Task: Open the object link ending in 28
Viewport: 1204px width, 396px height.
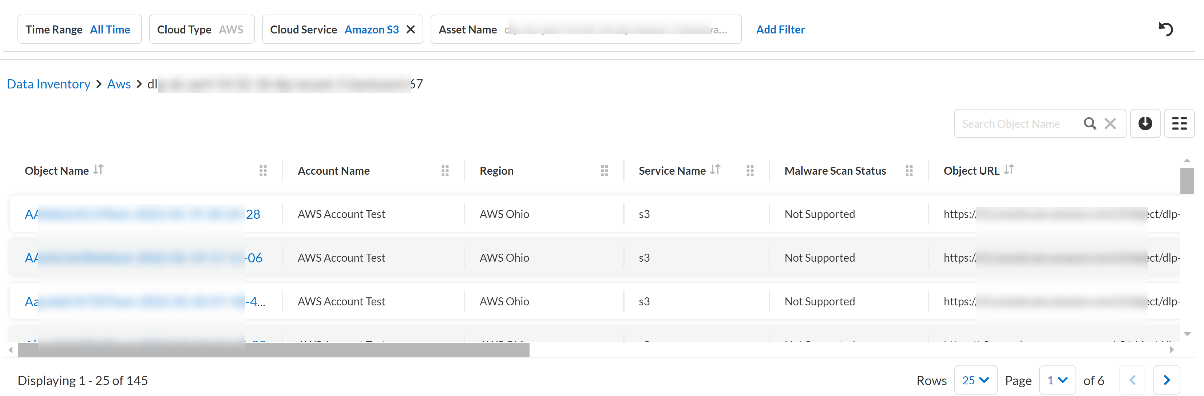Action: 143,214
